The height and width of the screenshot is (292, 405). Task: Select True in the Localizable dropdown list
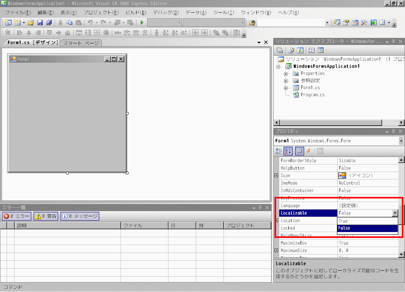[367, 221]
